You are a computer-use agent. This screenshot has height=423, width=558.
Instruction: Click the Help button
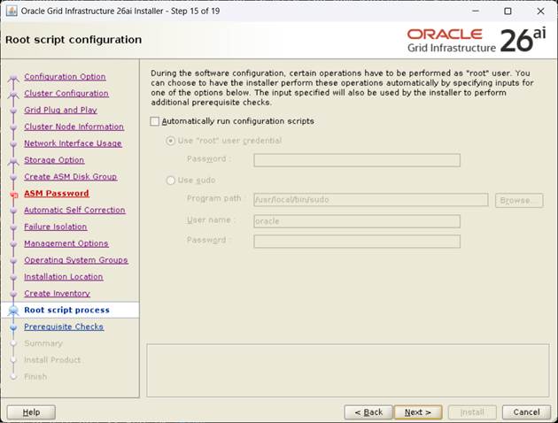(31, 412)
